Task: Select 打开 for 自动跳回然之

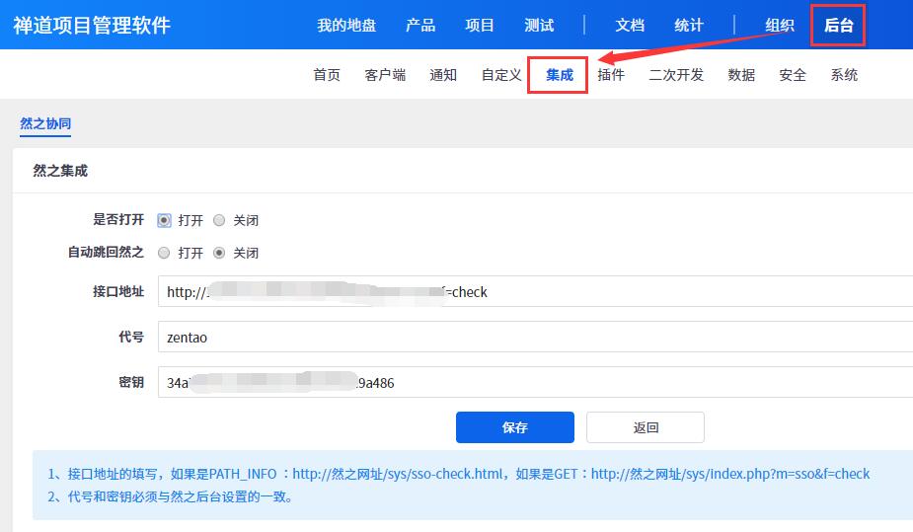Action: tap(164, 253)
